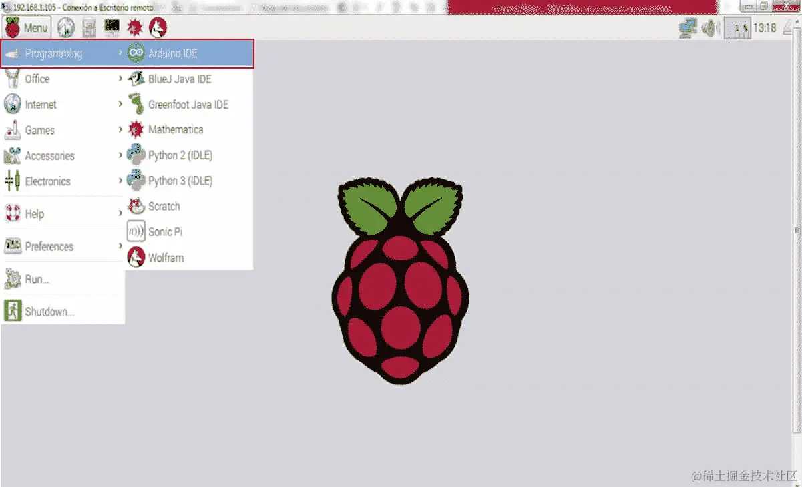Select the Programming menu category

(x=63, y=53)
